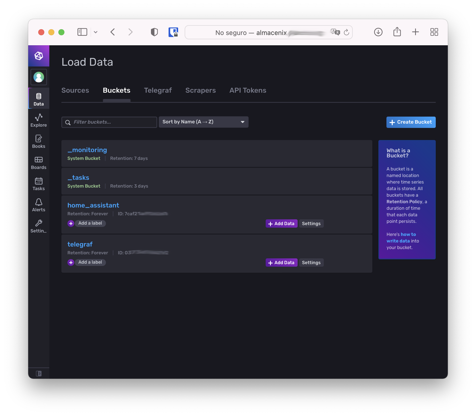Switch to the API Tokens tab
The width and height of the screenshot is (476, 416).
(x=248, y=90)
